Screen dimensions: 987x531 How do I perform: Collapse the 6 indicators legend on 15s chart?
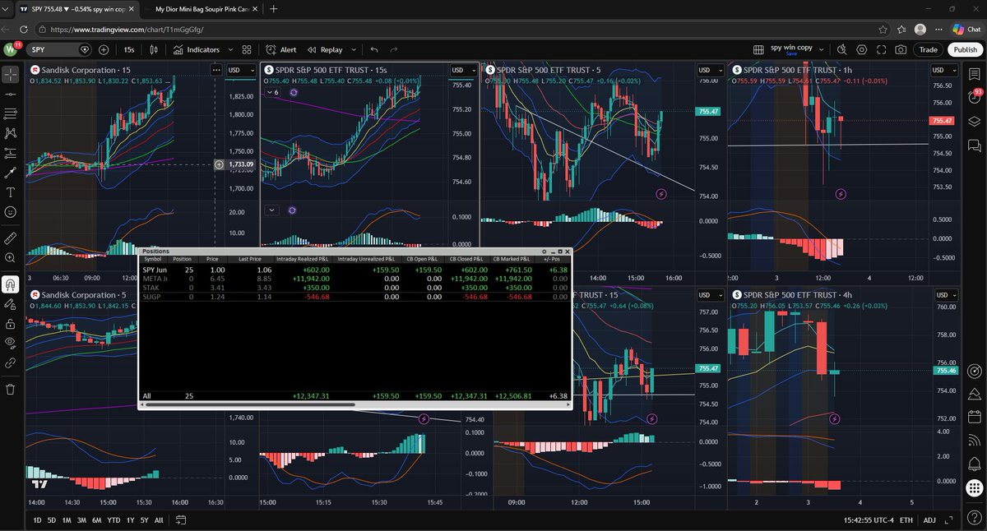click(272, 93)
